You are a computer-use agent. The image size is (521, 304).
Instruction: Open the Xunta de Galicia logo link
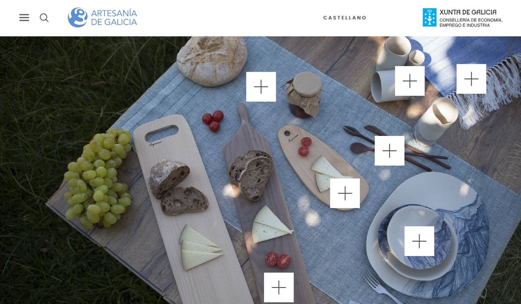pyautogui.click(x=462, y=18)
